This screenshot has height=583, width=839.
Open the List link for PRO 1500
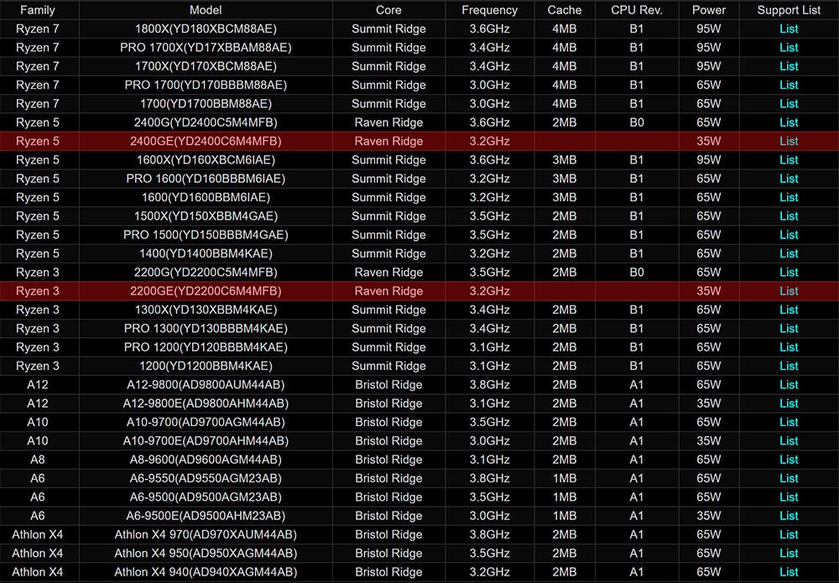(789, 235)
